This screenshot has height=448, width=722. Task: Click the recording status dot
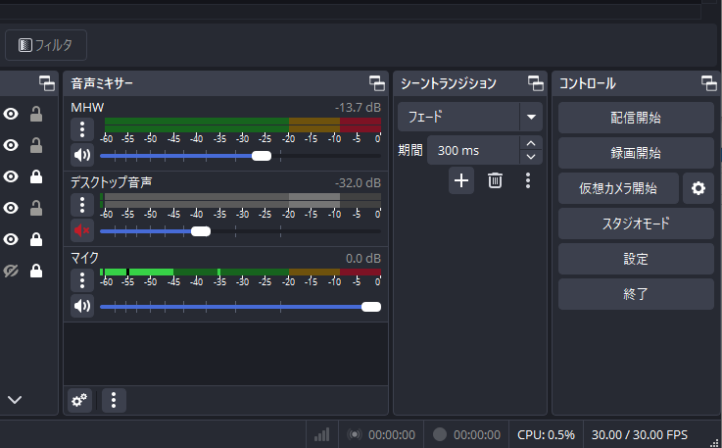click(440, 434)
